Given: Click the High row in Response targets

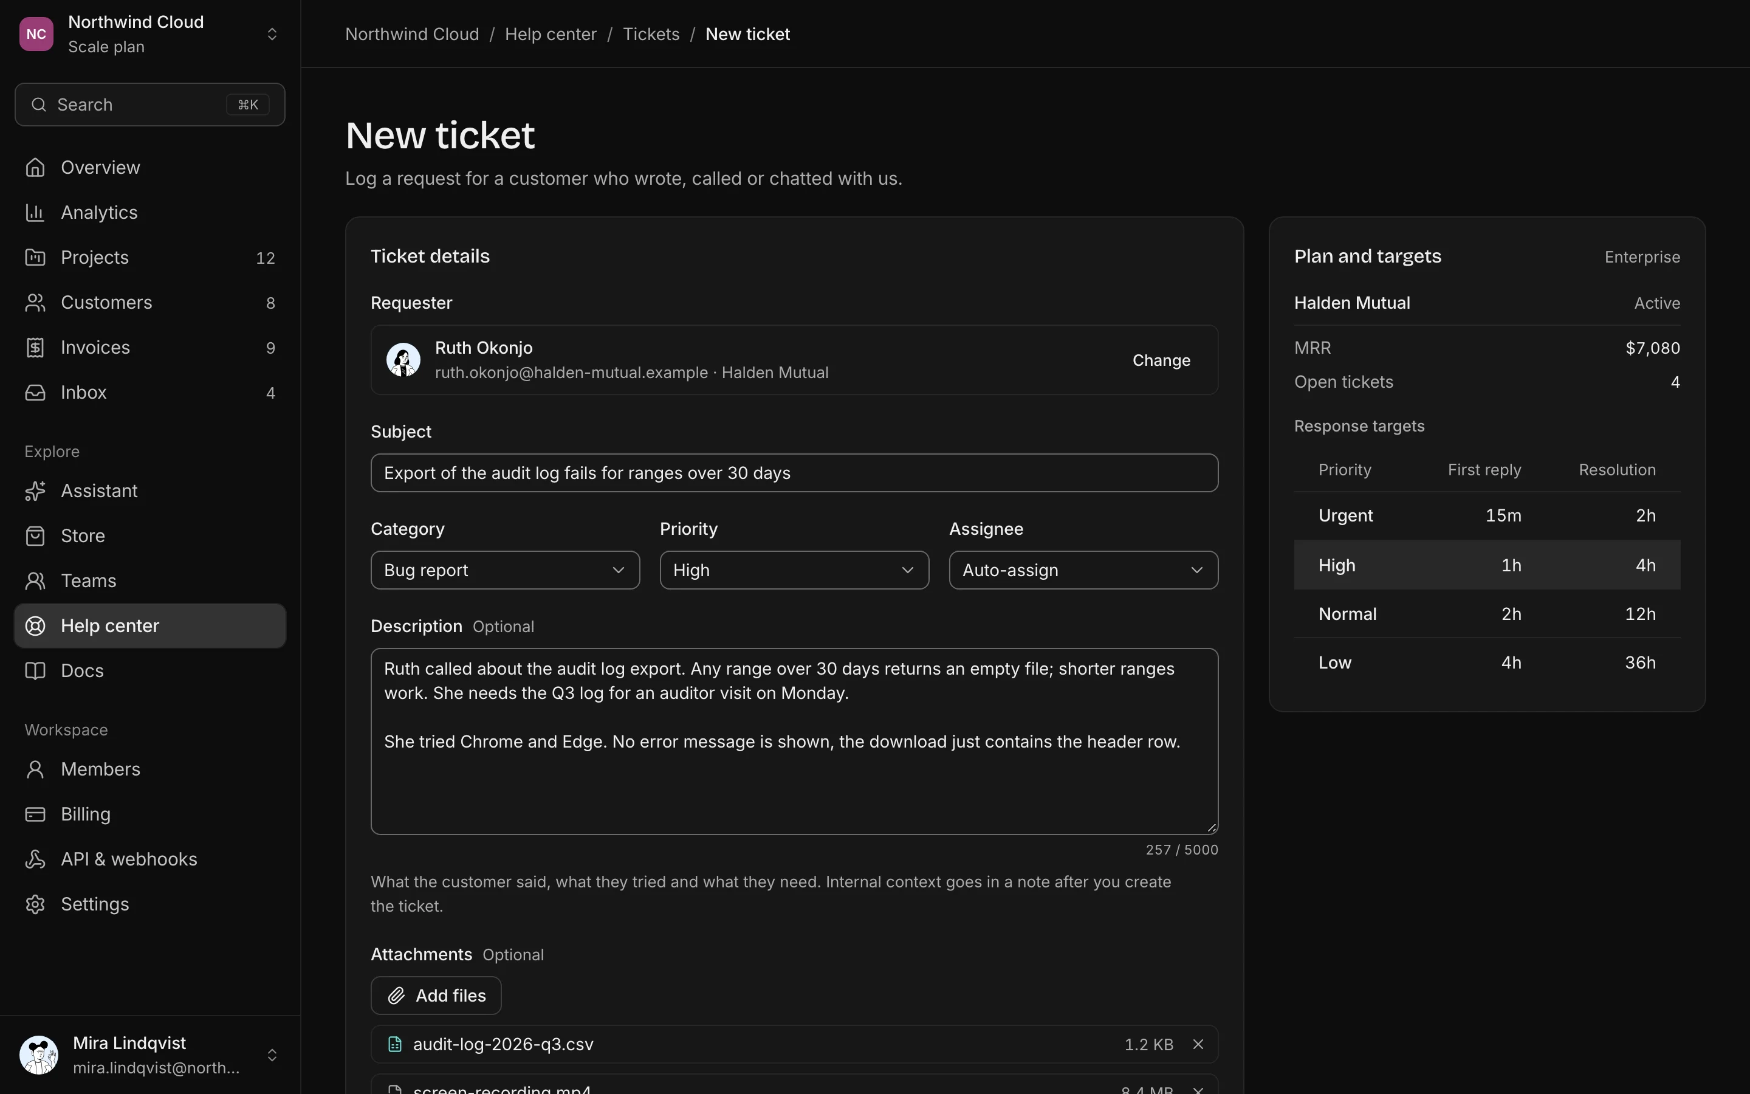Looking at the screenshot, I should [x=1487, y=565].
